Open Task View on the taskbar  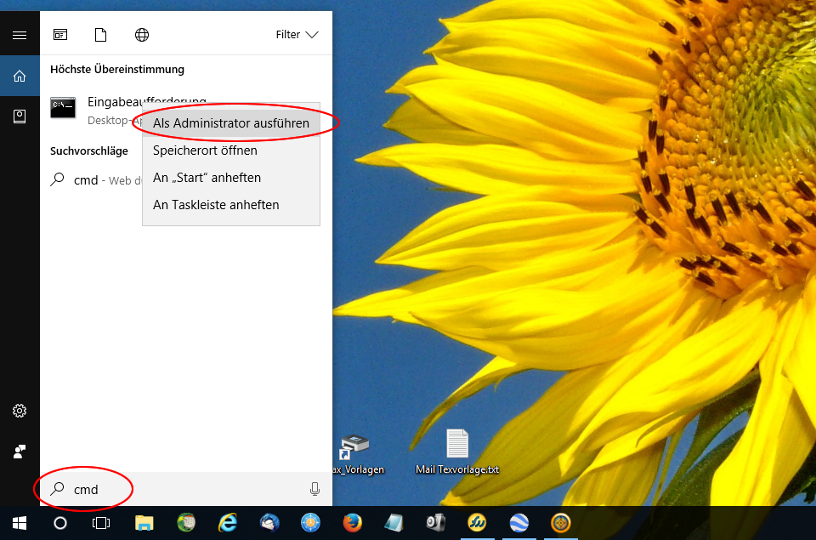pyautogui.click(x=101, y=523)
